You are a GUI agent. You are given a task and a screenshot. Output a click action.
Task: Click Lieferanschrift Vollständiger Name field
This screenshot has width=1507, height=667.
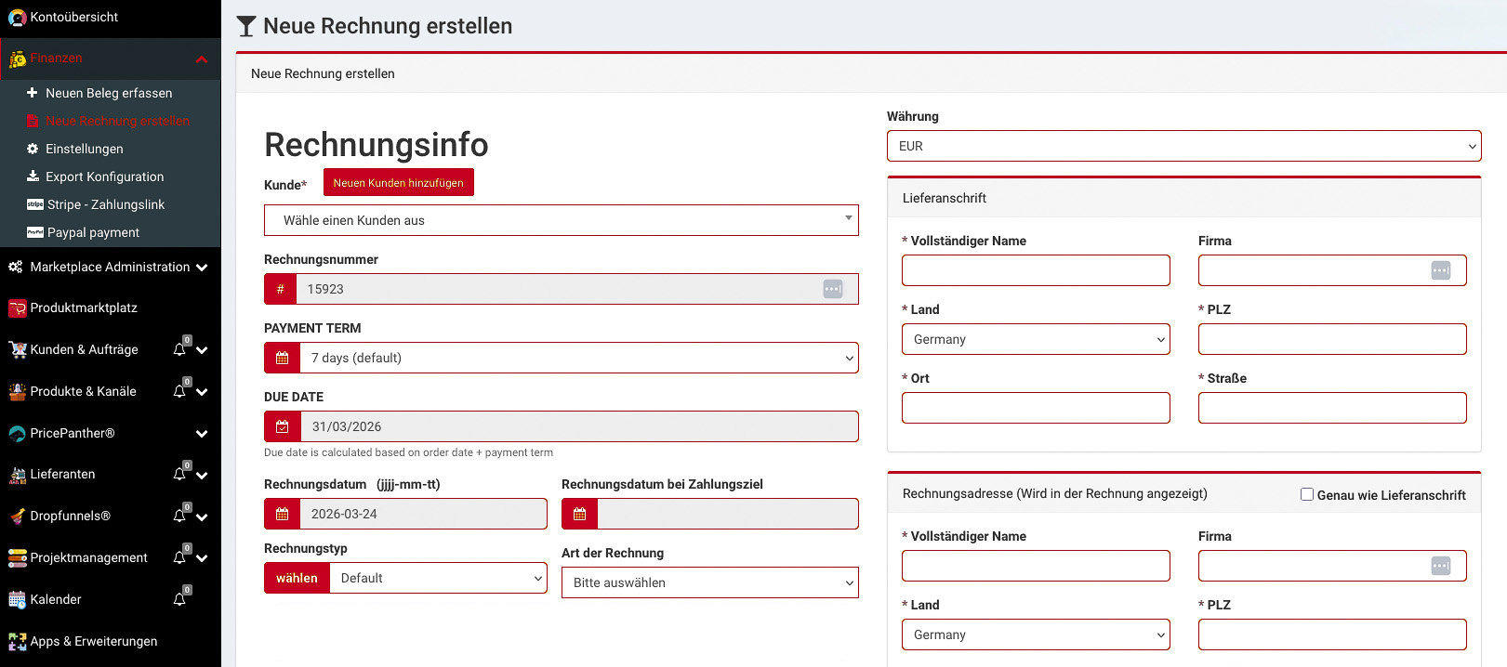pyautogui.click(x=1036, y=270)
